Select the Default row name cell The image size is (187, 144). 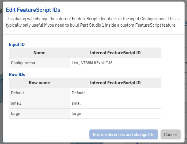39,93
